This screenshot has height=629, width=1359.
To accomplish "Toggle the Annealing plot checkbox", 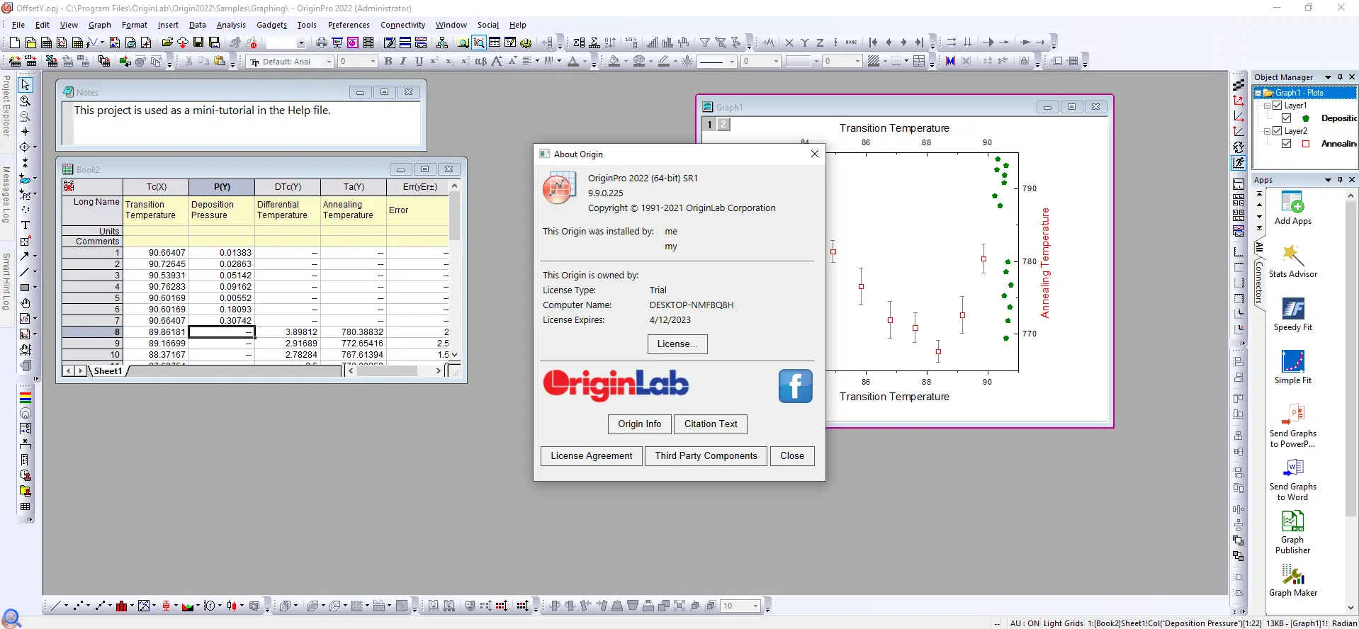I will pyautogui.click(x=1287, y=144).
